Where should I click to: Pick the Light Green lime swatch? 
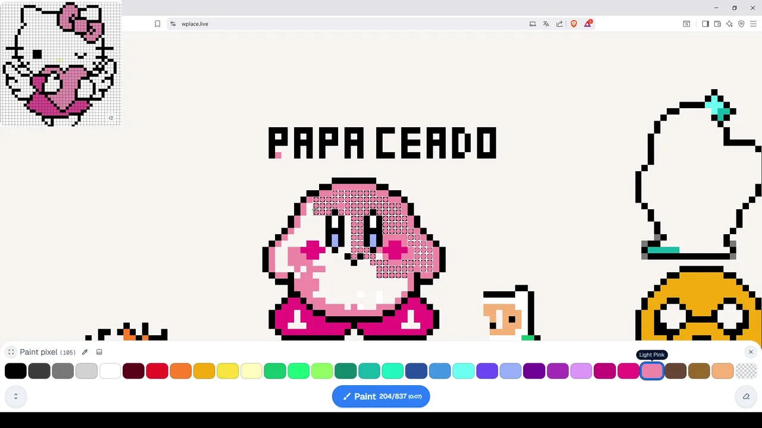[322, 371]
